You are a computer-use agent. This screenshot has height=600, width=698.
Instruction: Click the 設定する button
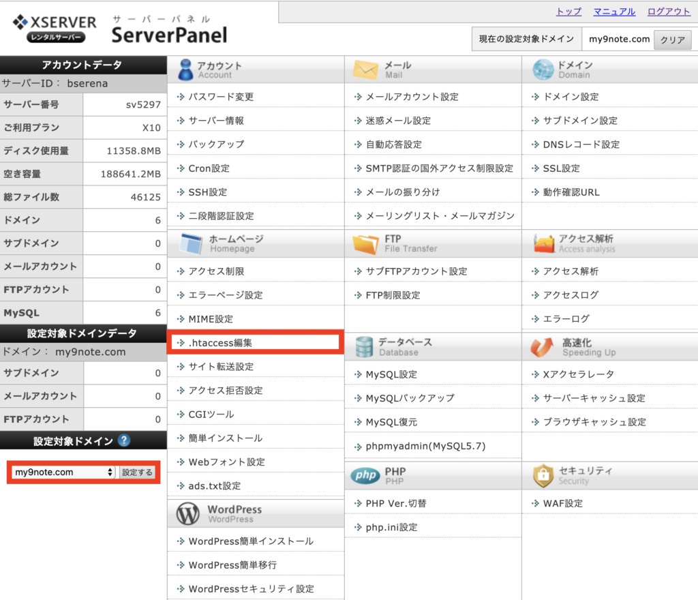137,472
